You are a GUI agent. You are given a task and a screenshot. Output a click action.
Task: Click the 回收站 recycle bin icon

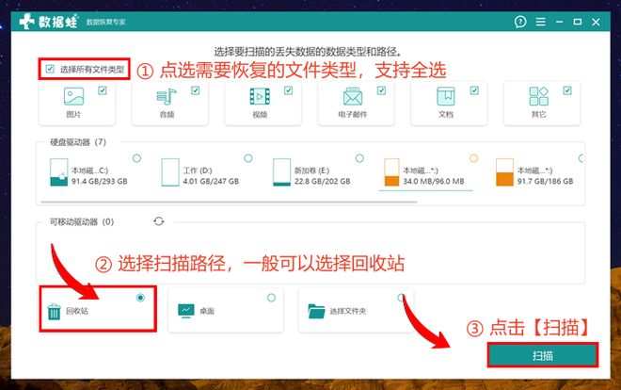click(x=54, y=312)
